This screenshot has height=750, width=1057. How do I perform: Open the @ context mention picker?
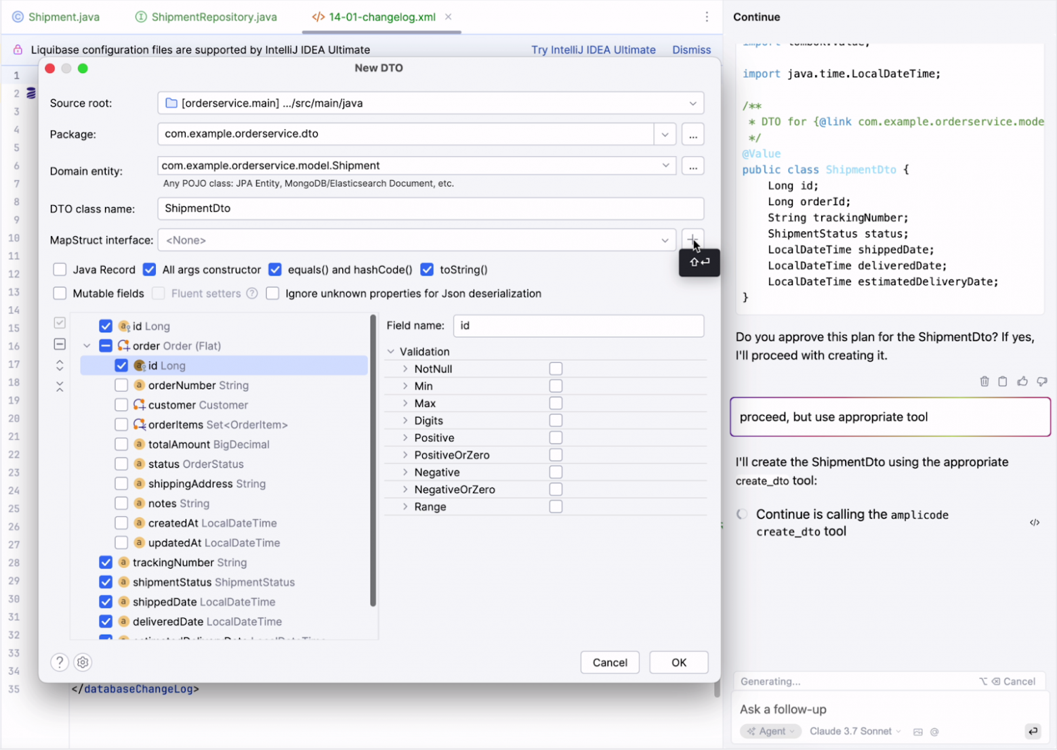point(934,731)
